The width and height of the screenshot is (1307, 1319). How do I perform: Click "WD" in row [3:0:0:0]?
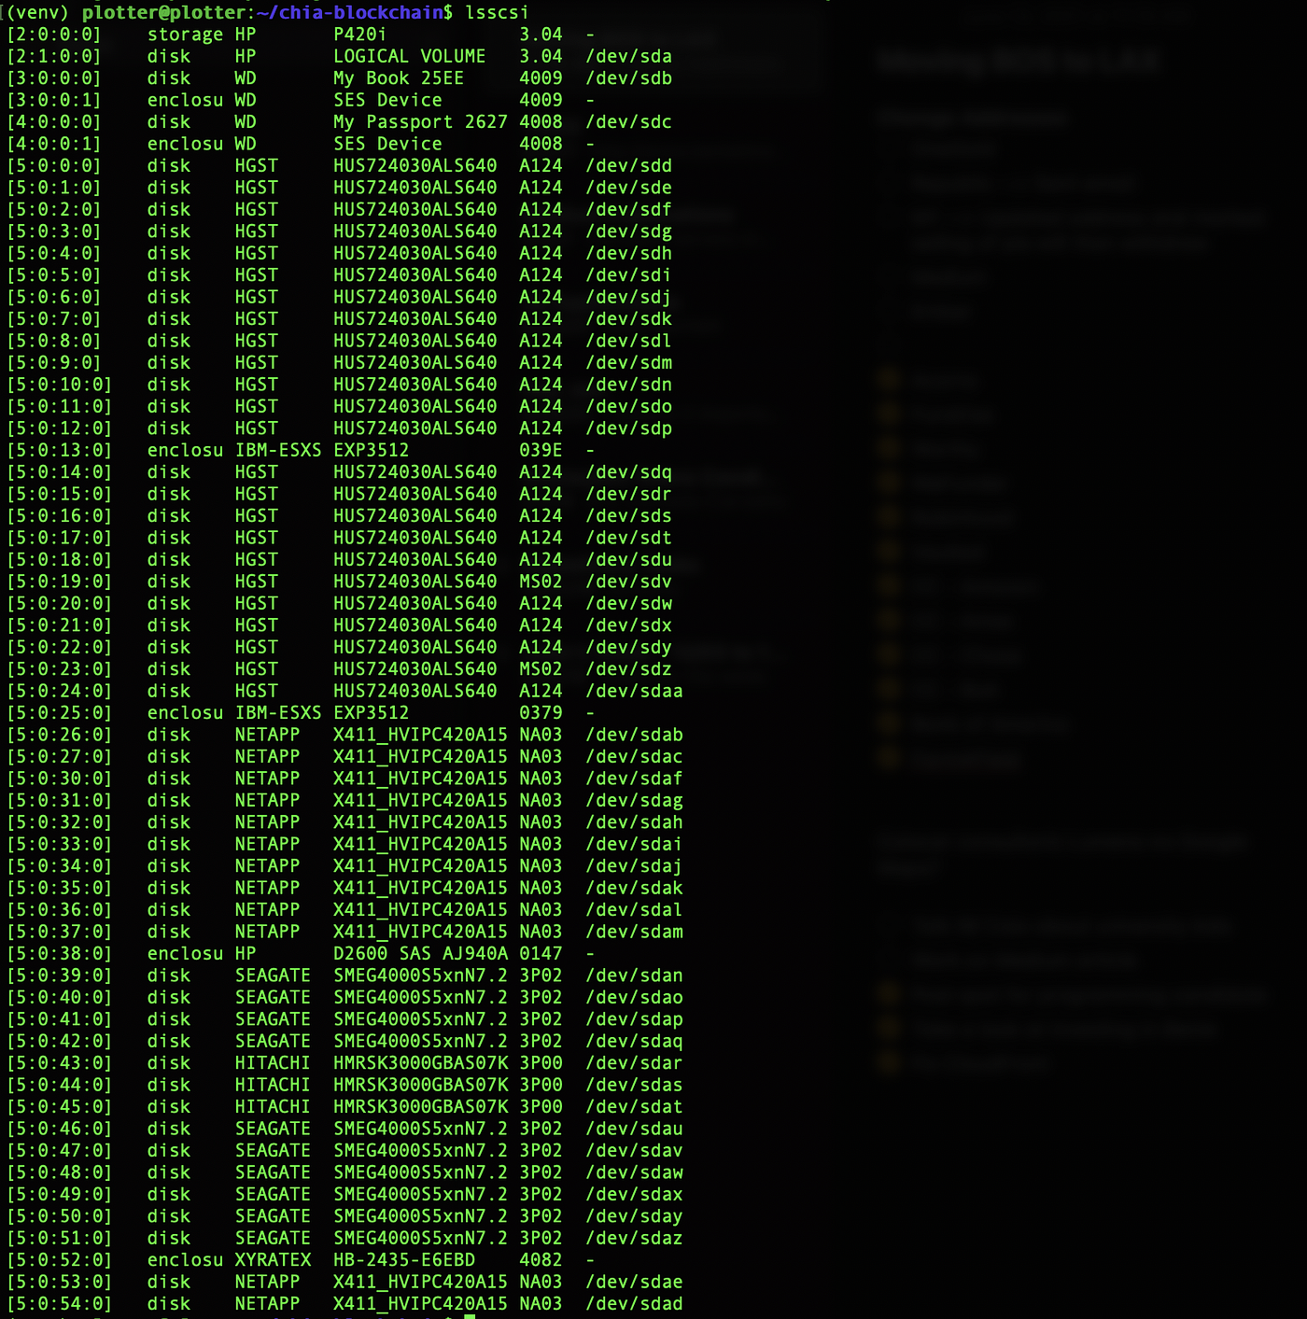pyautogui.click(x=246, y=78)
